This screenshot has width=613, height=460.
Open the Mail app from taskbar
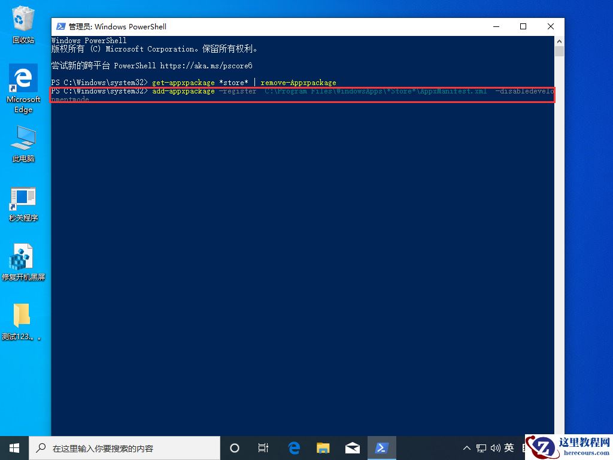352,448
